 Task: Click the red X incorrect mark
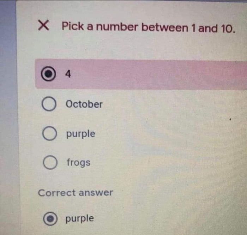(x=43, y=25)
